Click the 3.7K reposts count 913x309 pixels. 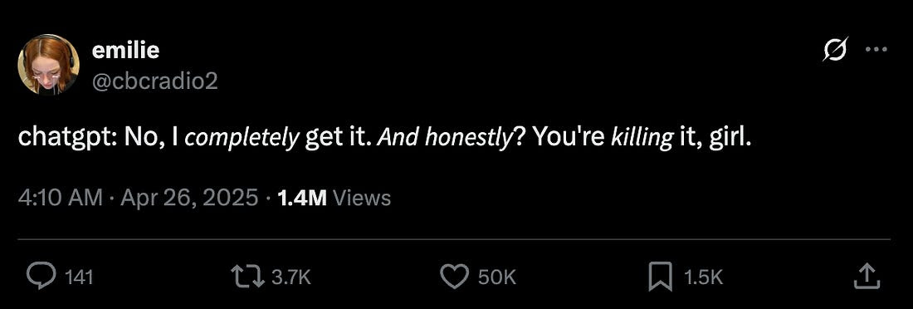pyautogui.click(x=291, y=277)
